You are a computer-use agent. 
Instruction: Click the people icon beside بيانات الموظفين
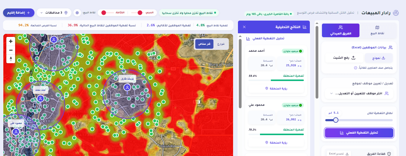[x=391, y=47]
